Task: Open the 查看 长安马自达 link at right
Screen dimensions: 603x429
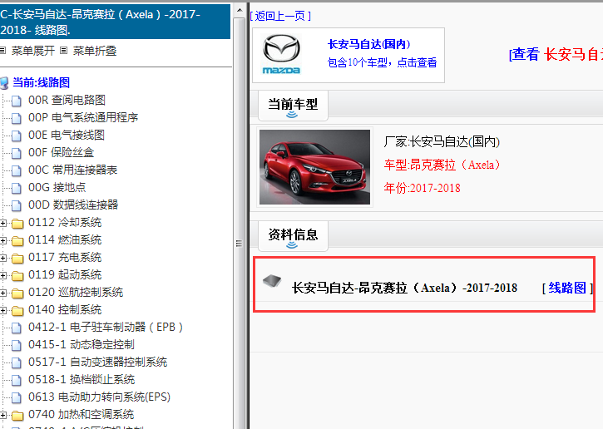Action: tap(556, 54)
